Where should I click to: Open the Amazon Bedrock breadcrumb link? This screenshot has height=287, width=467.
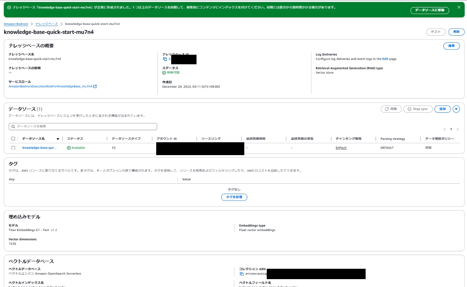click(16, 24)
